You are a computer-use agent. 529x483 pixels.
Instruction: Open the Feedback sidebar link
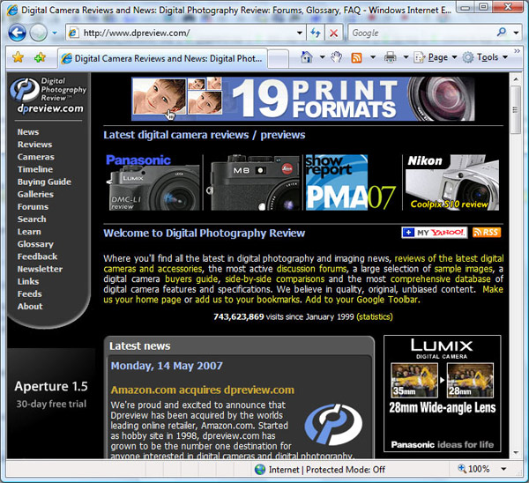[x=37, y=256]
